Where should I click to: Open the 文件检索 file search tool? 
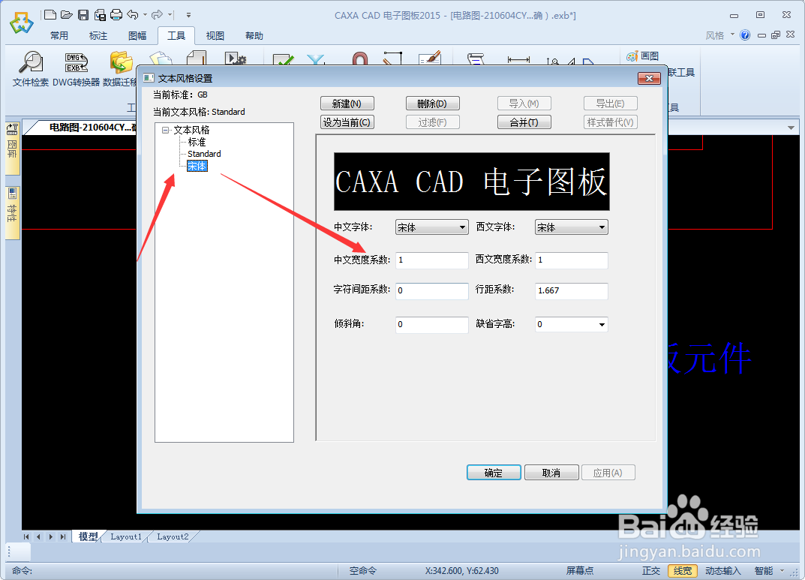[31, 69]
